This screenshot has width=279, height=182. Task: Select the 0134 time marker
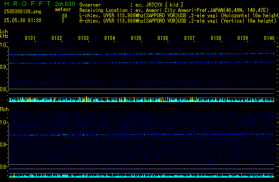coord(110,38)
